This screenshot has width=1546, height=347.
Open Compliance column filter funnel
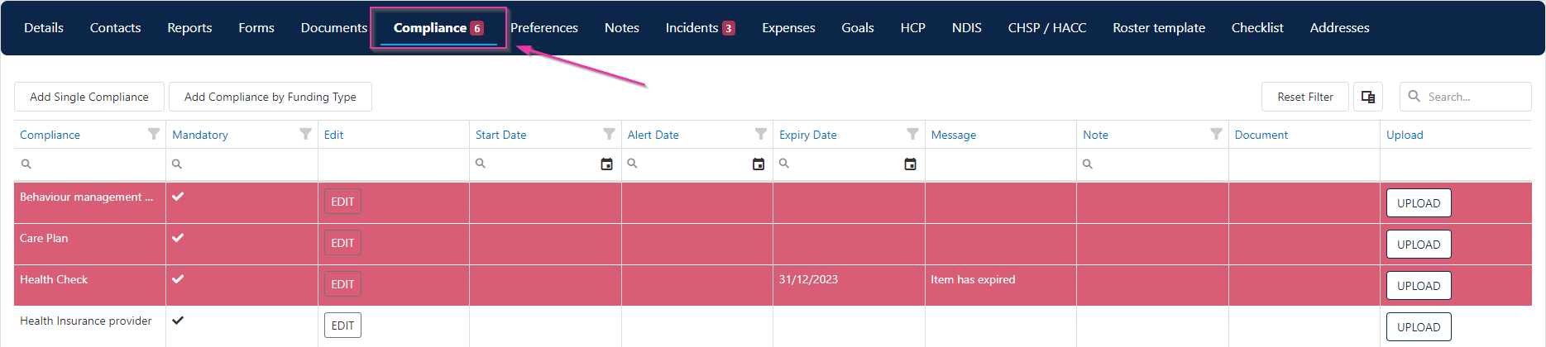pyautogui.click(x=154, y=134)
